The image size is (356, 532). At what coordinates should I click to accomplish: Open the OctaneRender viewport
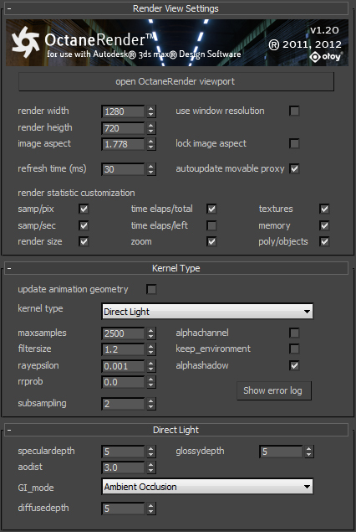tap(176, 81)
